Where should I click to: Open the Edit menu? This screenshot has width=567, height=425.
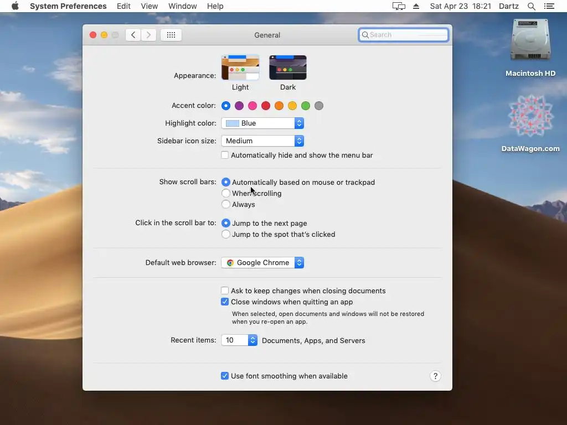(x=123, y=6)
